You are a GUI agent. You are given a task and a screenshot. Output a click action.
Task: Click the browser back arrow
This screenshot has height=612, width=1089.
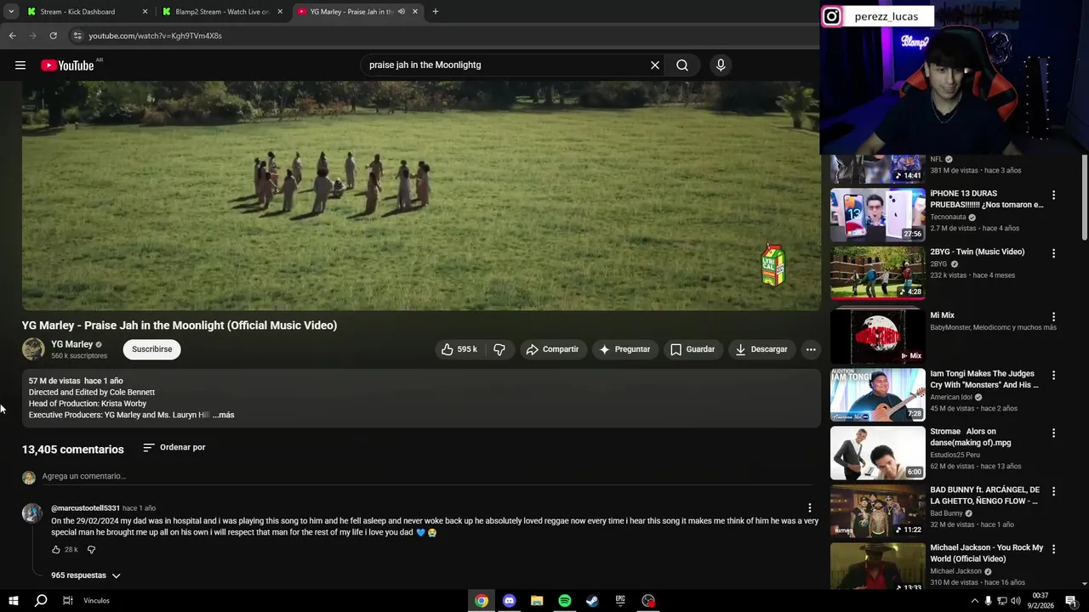click(x=12, y=36)
